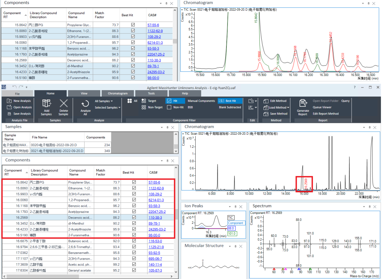The height and width of the screenshot is (279, 382).
Task: Switch to the View ribbon tab
Action: [84, 93]
